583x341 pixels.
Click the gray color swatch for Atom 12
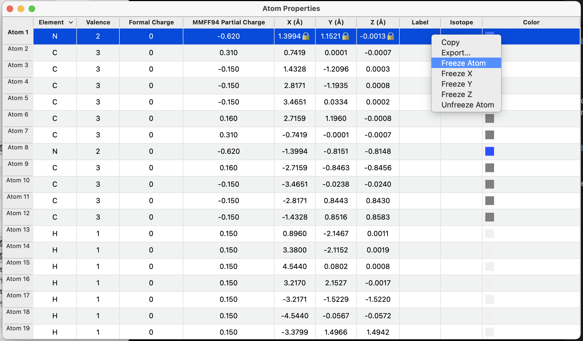pos(489,217)
